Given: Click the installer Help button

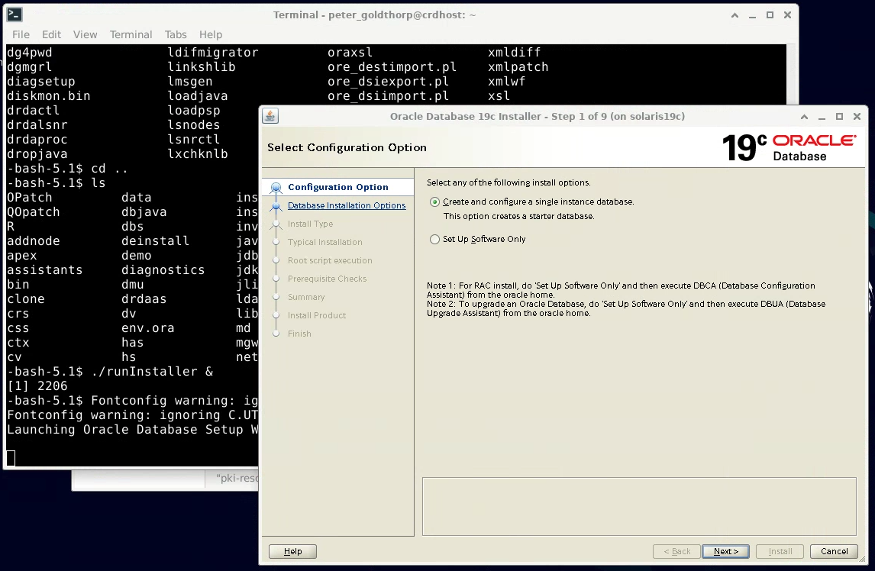Looking at the screenshot, I should 292,551.
